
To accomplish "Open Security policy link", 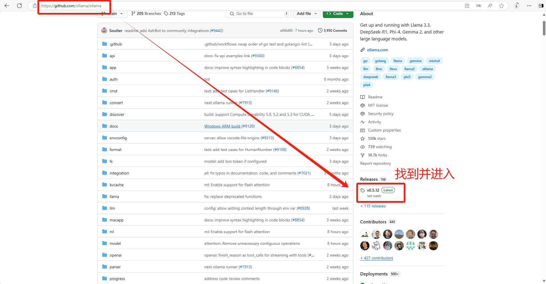I will tap(381, 114).
